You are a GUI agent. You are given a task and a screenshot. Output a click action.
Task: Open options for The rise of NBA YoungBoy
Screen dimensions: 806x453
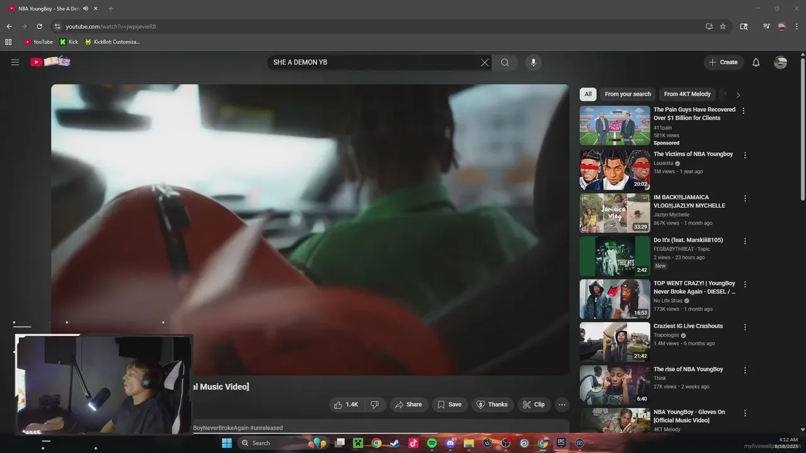(x=745, y=371)
